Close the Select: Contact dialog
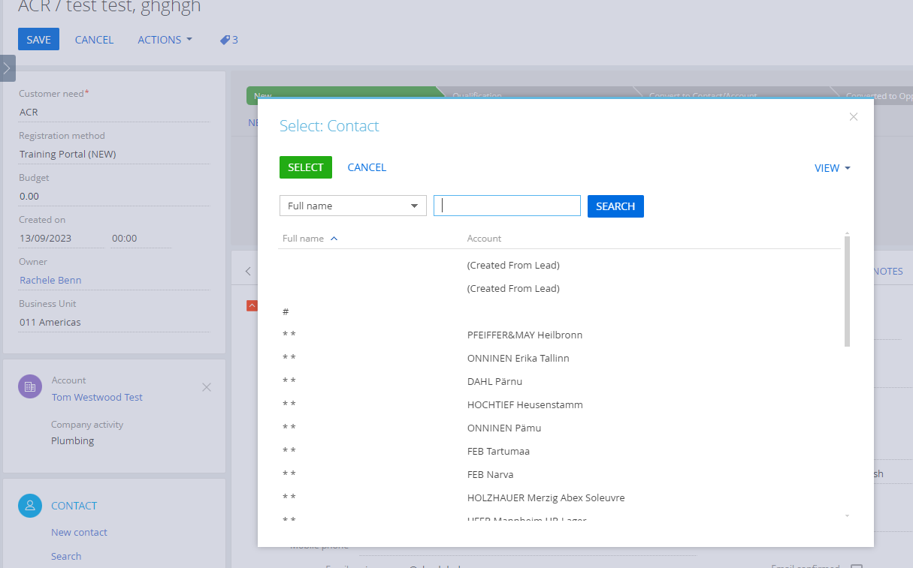This screenshot has height=568, width=913. [854, 116]
